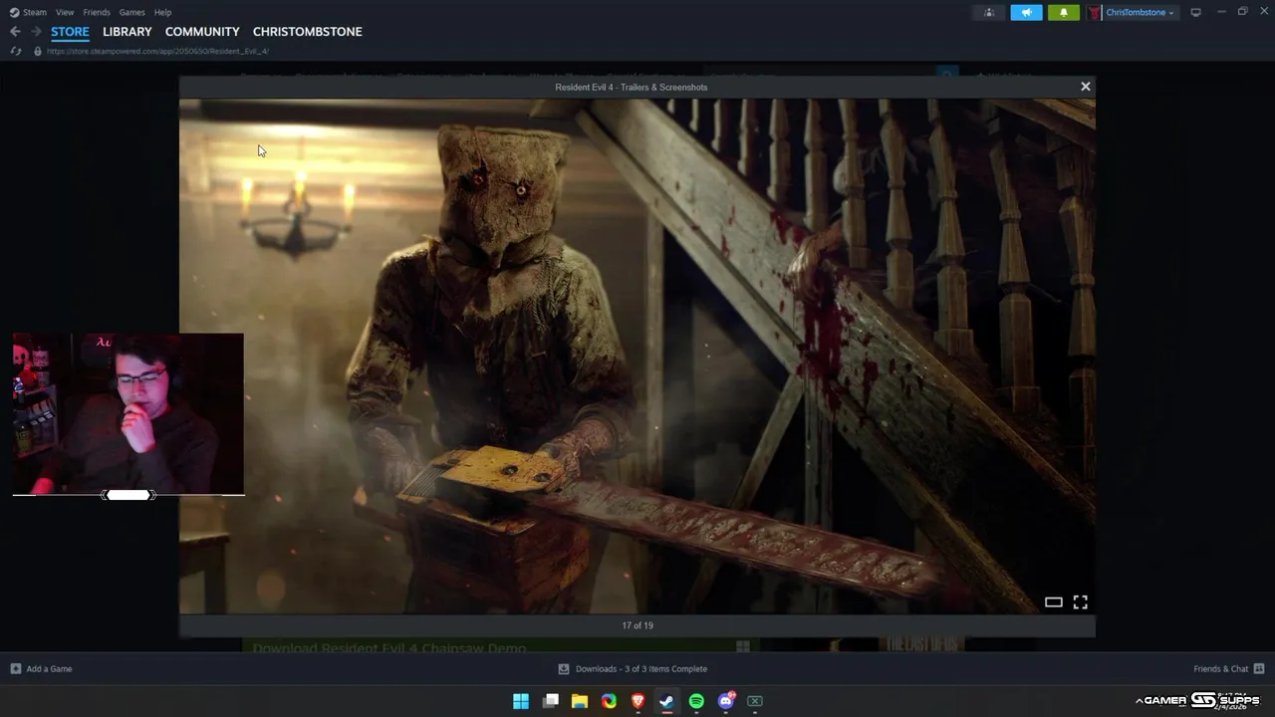Open Spotify from the taskbar
1275x717 pixels.
[x=696, y=701]
